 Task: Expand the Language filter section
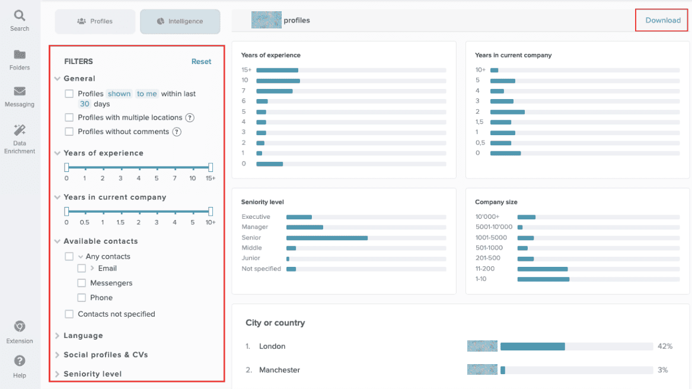coord(83,336)
